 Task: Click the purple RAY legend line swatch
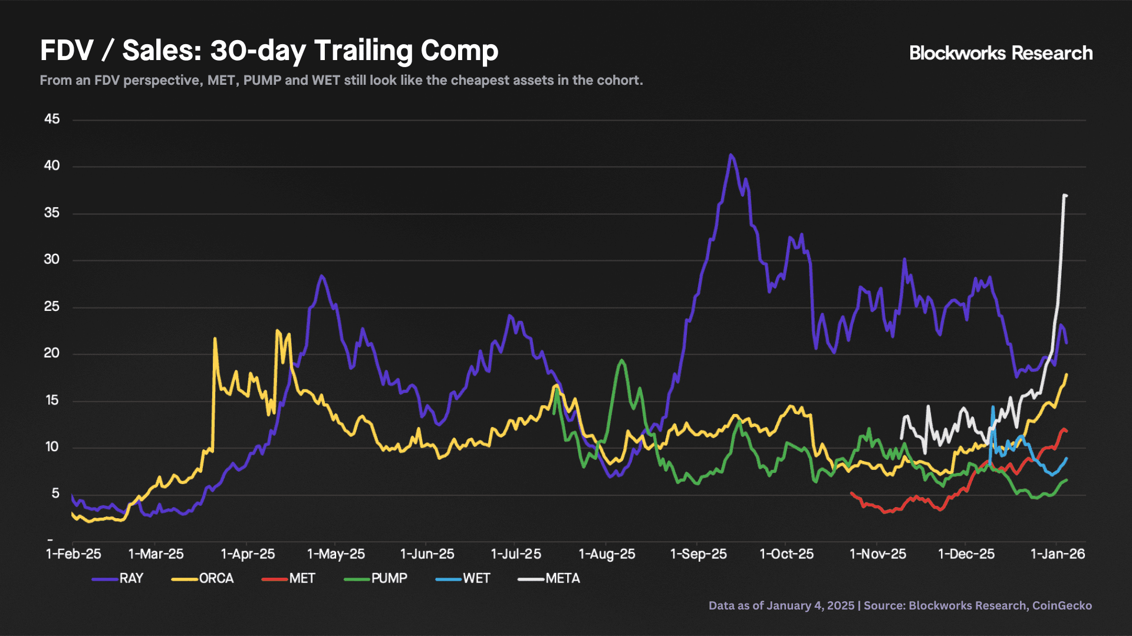pos(104,579)
